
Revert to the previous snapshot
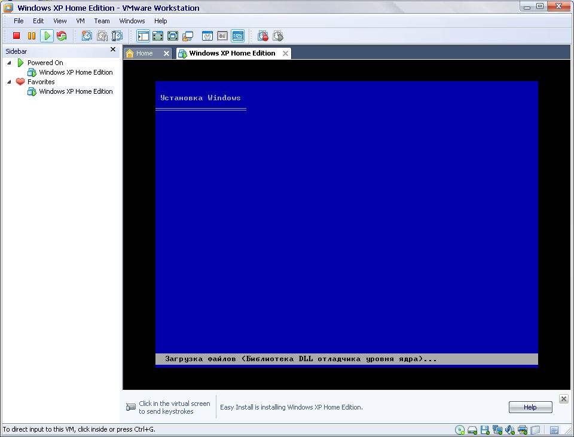[x=102, y=36]
